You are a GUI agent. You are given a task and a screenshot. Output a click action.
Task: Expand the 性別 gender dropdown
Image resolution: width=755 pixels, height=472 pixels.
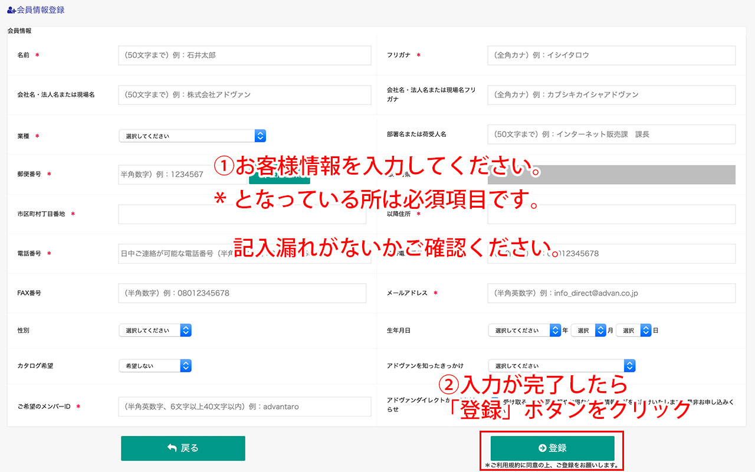[155, 330]
